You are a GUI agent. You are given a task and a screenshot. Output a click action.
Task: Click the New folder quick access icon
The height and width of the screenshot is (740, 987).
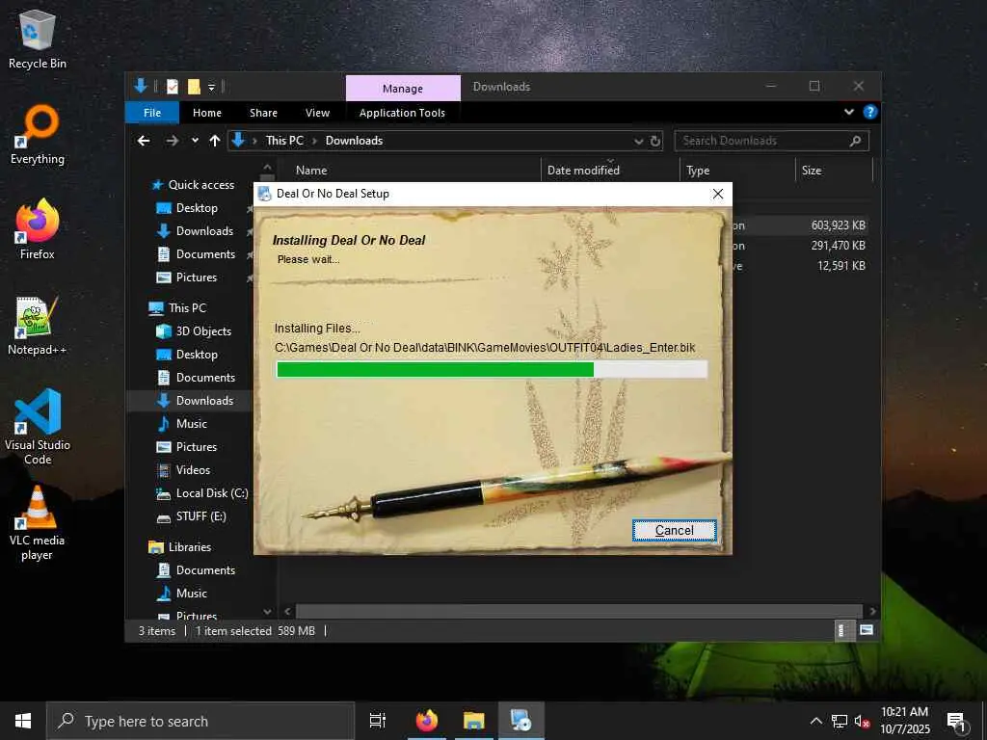tap(194, 87)
